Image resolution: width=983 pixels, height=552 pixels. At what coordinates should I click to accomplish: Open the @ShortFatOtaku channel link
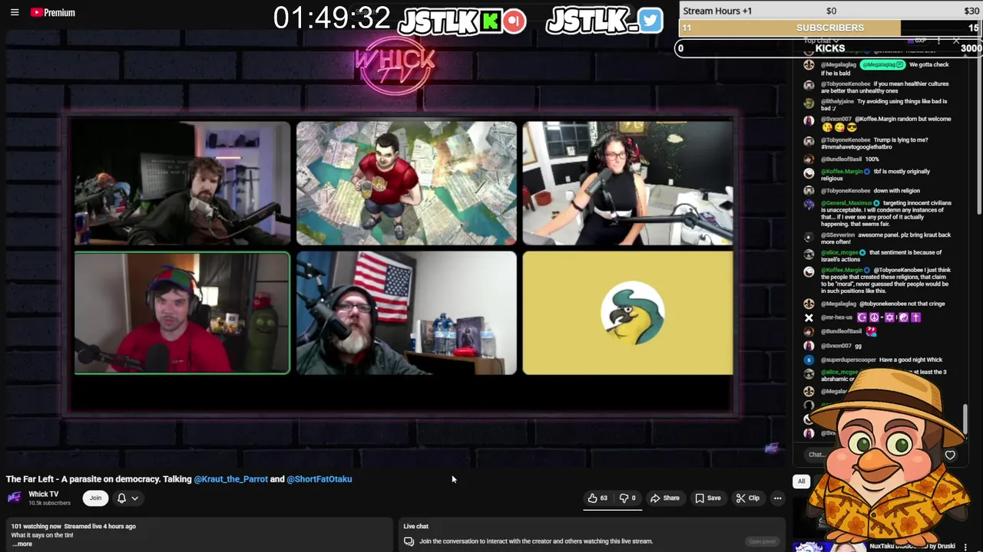point(319,479)
